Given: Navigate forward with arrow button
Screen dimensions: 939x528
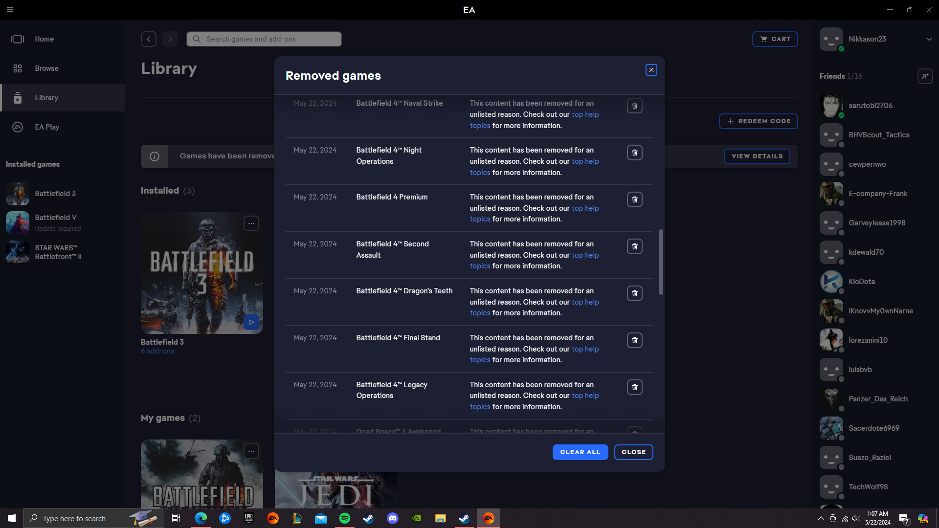Looking at the screenshot, I should click(x=170, y=39).
